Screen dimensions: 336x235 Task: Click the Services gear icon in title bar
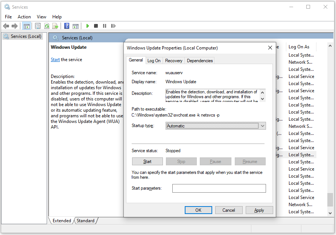coord(7,7)
